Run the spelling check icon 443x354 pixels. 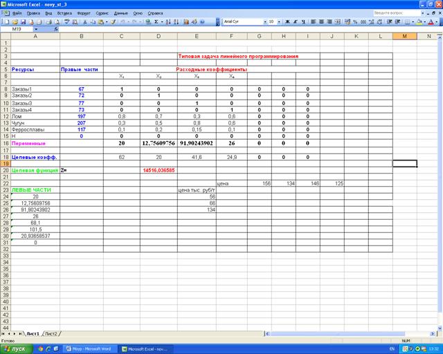pos(67,21)
